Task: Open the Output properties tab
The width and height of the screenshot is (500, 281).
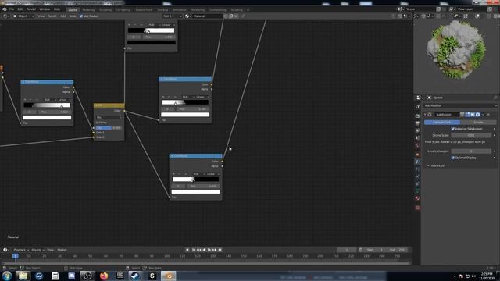Action: pyautogui.click(x=417, y=123)
